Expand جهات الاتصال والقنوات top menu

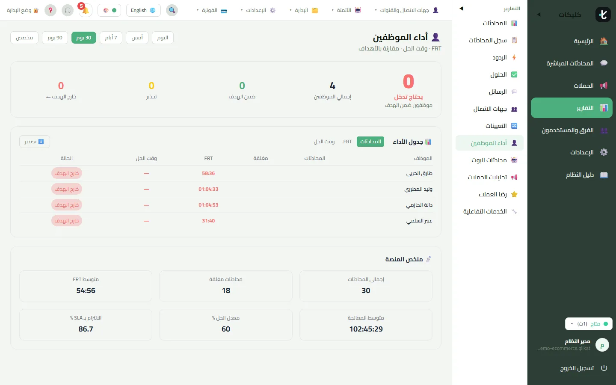click(407, 10)
